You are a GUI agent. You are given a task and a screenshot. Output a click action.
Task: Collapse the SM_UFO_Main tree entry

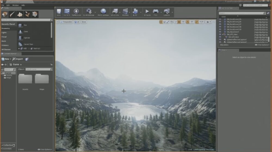point(223,34)
